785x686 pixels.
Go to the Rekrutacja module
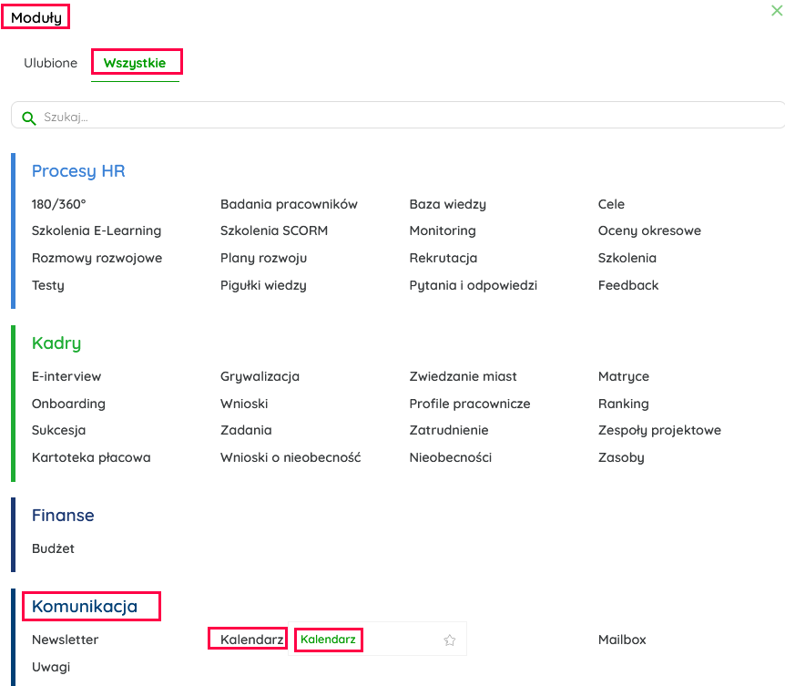tap(443, 258)
